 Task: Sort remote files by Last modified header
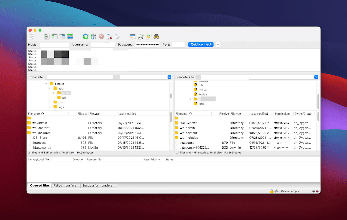click(261, 113)
